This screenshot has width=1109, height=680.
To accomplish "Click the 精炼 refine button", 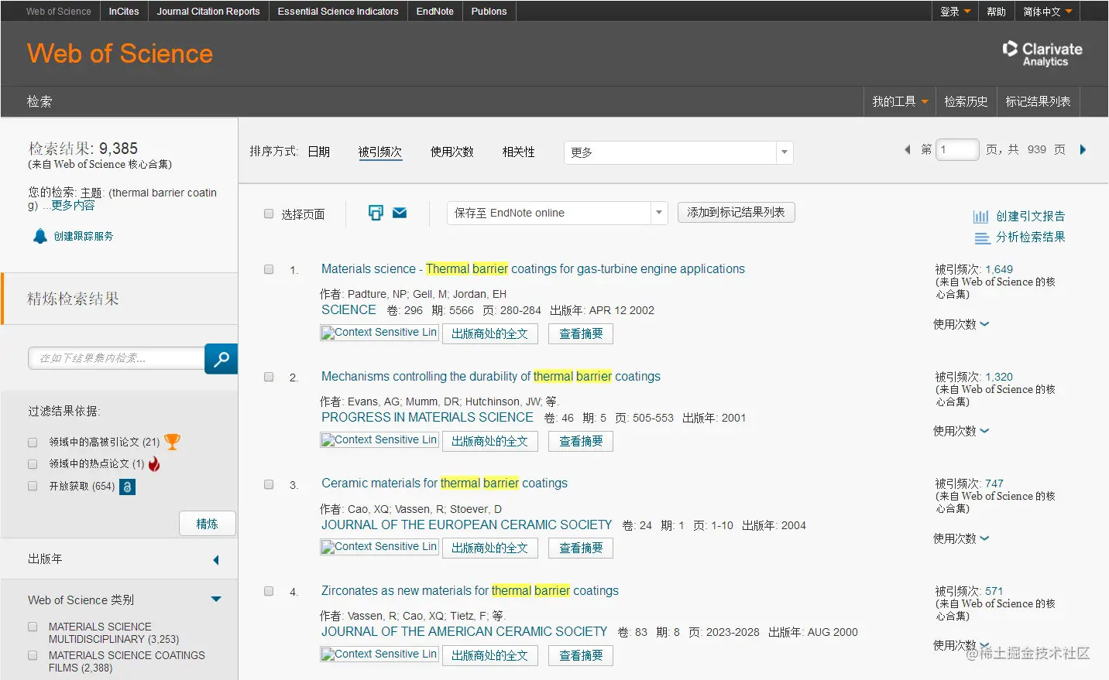I will coord(207,524).
